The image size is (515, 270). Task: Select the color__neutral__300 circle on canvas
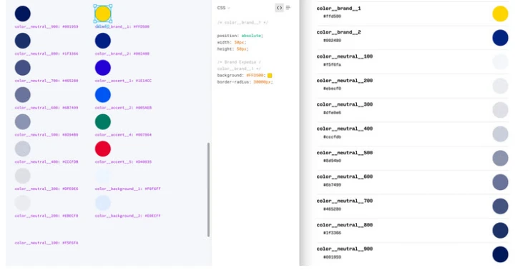(23, 176)
